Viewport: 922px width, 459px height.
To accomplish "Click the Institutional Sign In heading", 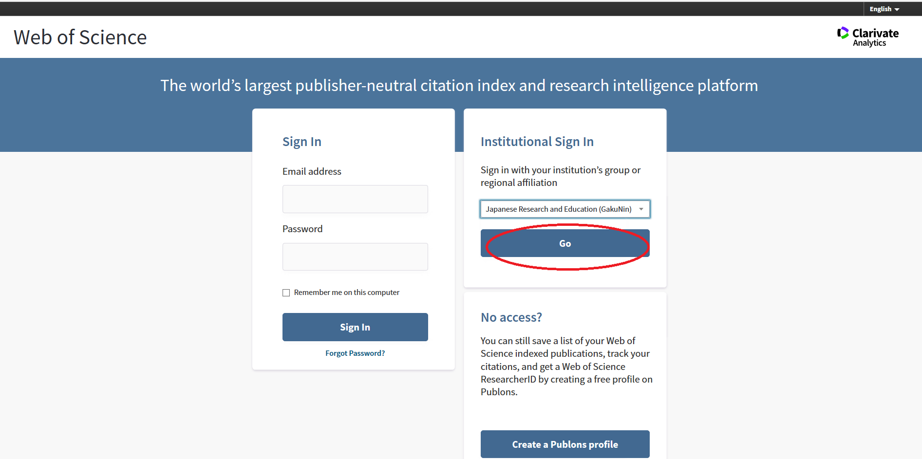I will click(x=537, y=142).
